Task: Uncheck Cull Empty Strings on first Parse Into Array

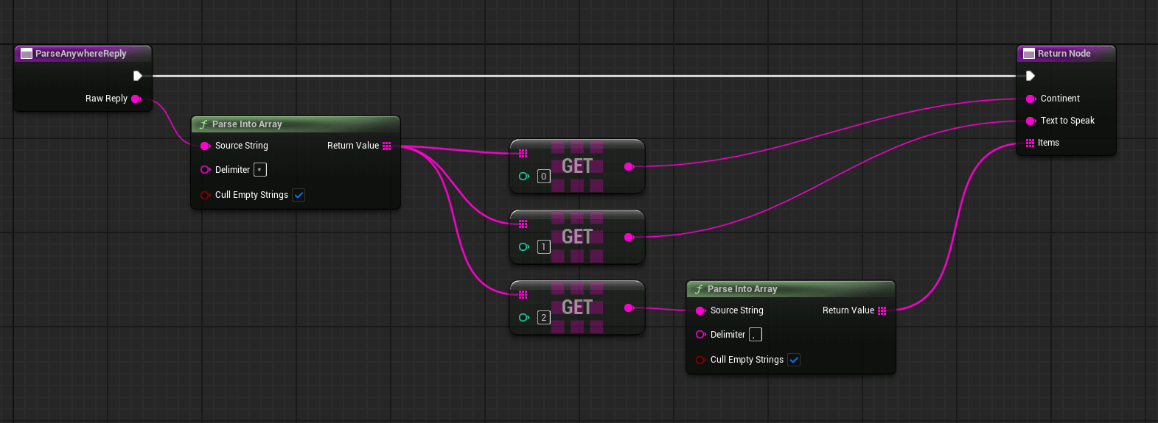Action: coord(299,195)
